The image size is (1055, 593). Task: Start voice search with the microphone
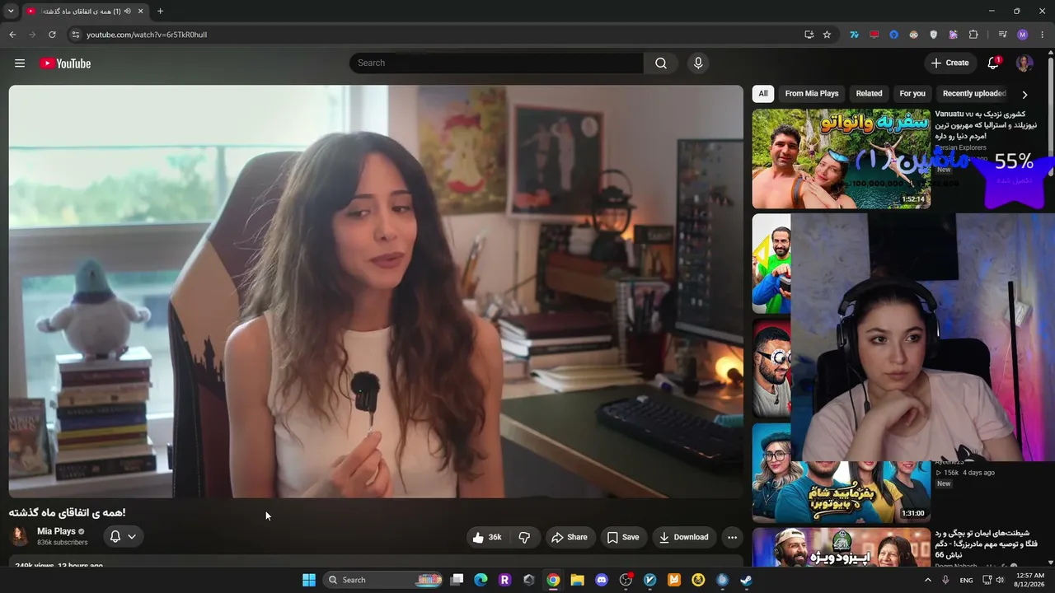tap(698, 63)
